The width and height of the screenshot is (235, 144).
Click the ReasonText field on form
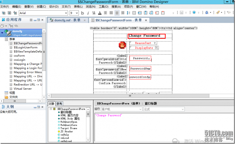[143, 43]
